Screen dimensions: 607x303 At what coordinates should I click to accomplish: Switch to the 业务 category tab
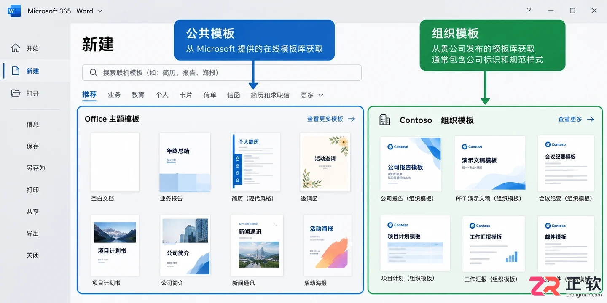(114, 95)
